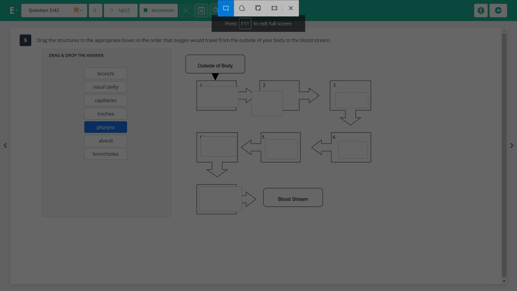Click drop box number 6
Viewport: 517px width, 291px height.
219,146
